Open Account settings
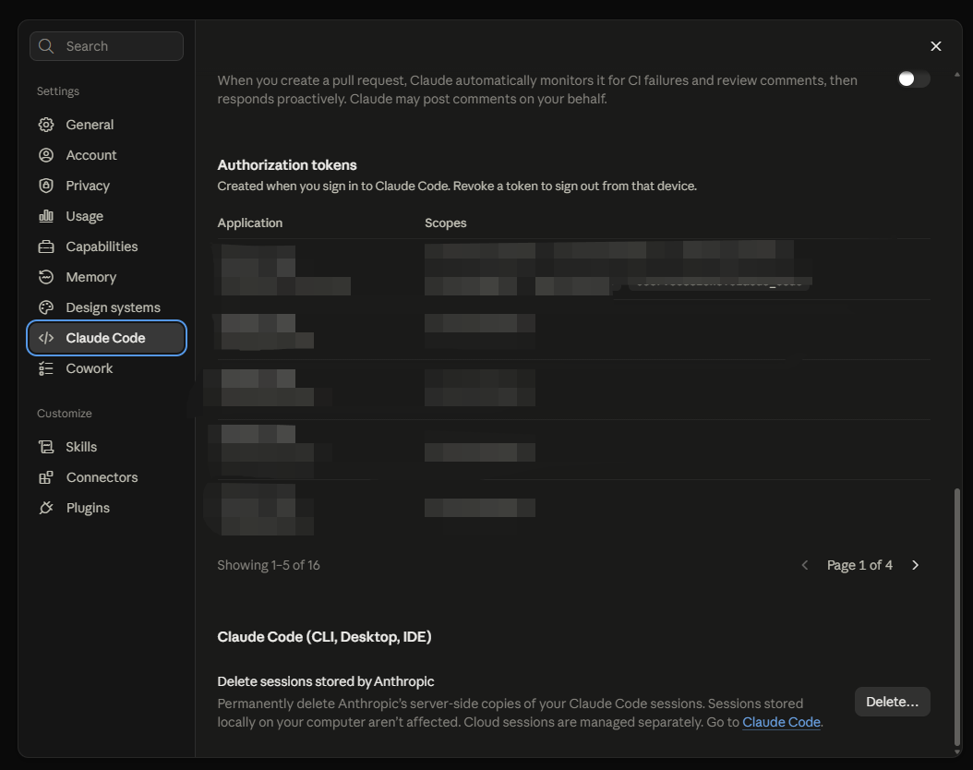The height and width of the screenshot is (770, 973). (x=107, y=155)
